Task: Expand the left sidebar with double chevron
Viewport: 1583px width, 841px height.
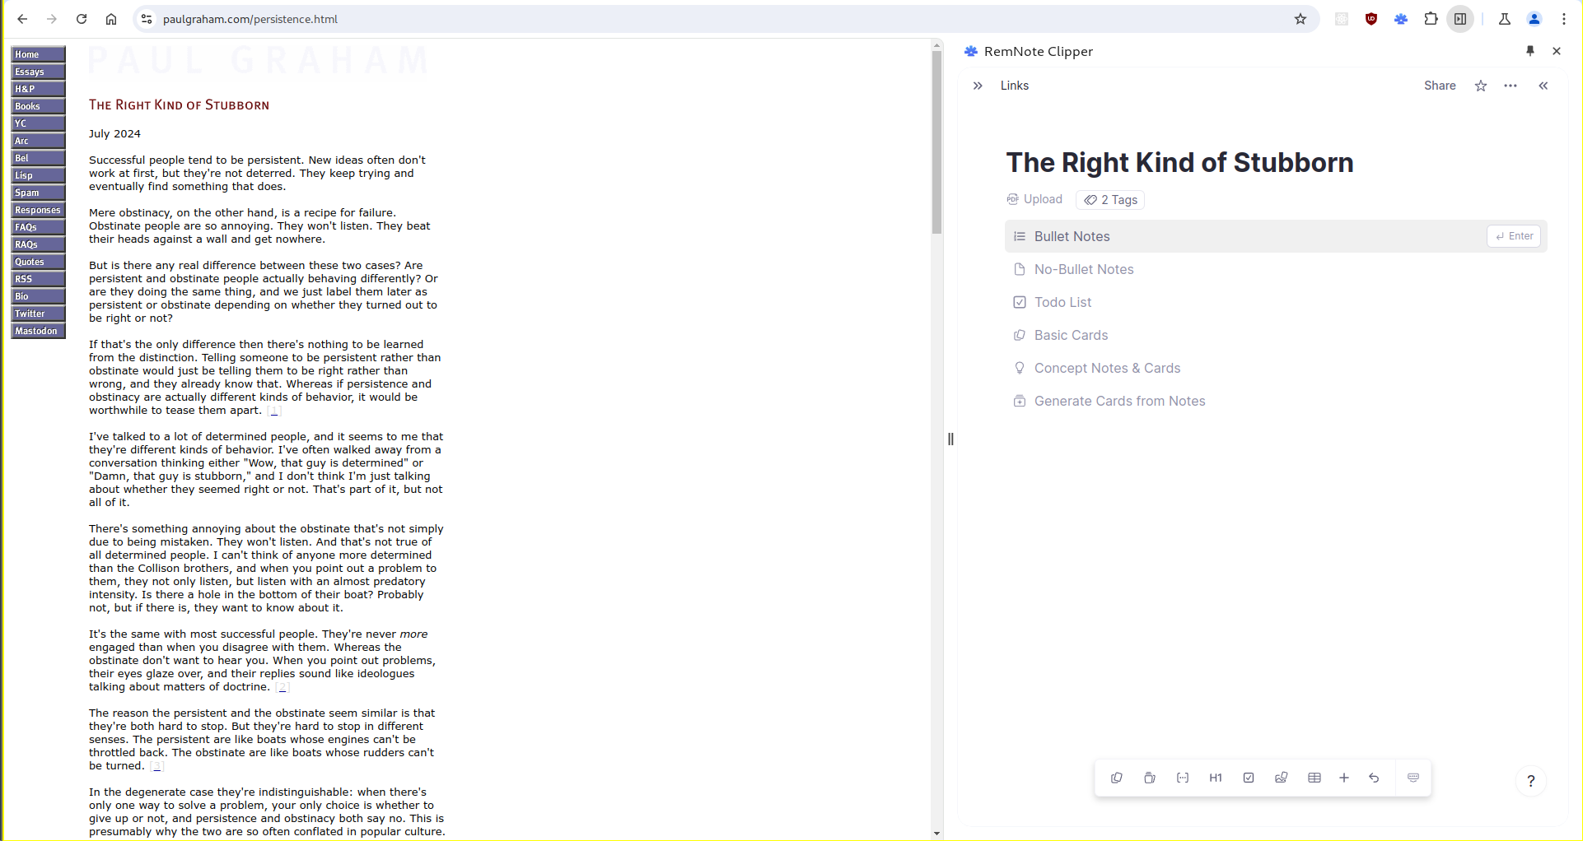Action: [x=978, y=86]
